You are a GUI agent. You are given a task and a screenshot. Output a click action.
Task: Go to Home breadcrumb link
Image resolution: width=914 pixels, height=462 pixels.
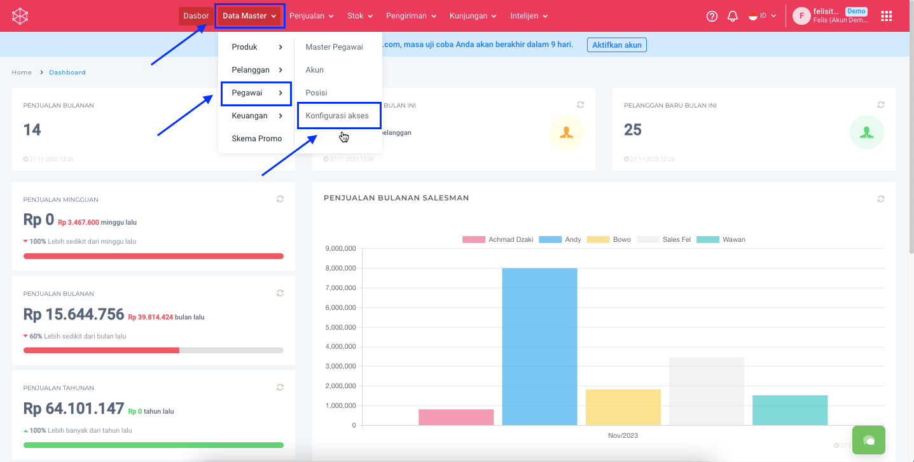(x=22, y=73)
